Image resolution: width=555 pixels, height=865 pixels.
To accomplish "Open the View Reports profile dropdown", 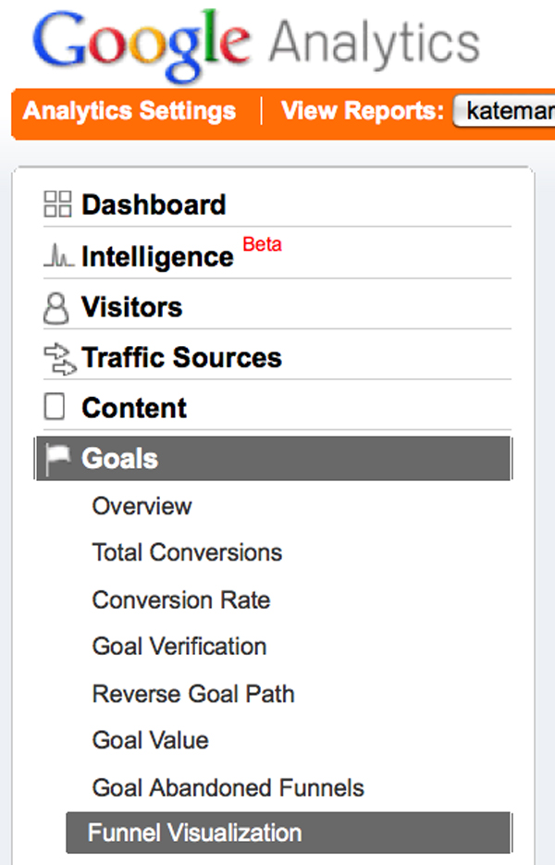I will (504, 112).
